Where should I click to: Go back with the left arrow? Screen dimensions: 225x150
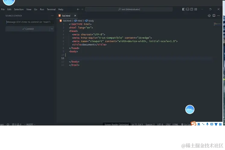click(x=78, y=9)
